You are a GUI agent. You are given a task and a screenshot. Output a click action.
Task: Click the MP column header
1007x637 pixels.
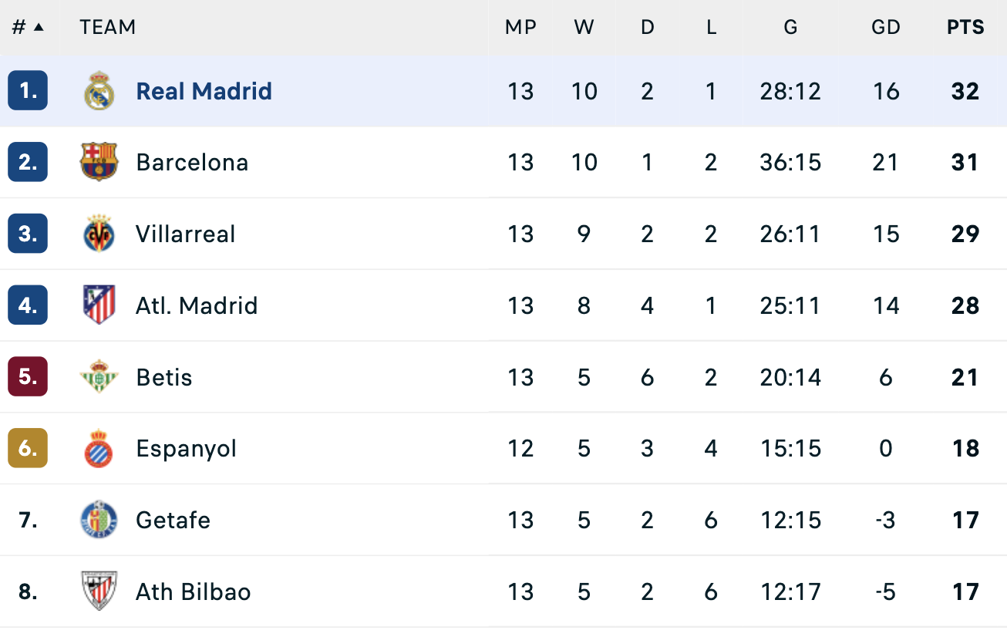(x=521, y=26)
